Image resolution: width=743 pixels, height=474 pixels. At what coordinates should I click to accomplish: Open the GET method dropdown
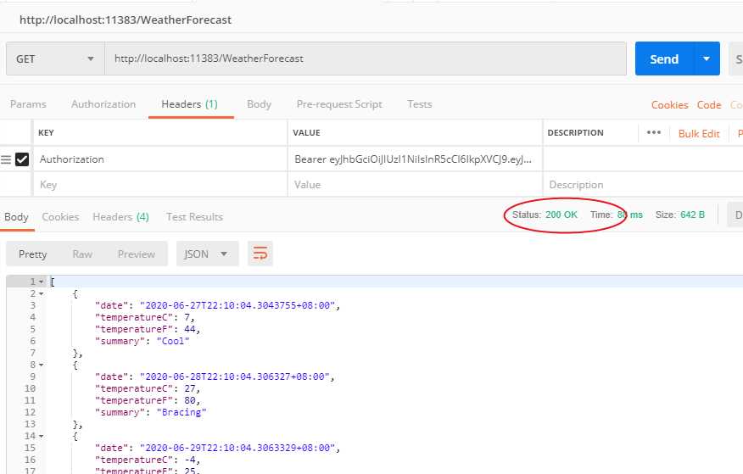pyautogui.click(x=55, y=59)
